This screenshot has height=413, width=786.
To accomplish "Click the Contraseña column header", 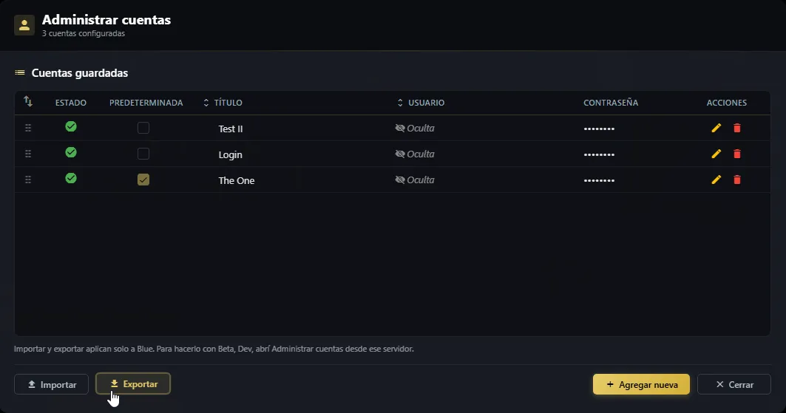I will (611, 103).
